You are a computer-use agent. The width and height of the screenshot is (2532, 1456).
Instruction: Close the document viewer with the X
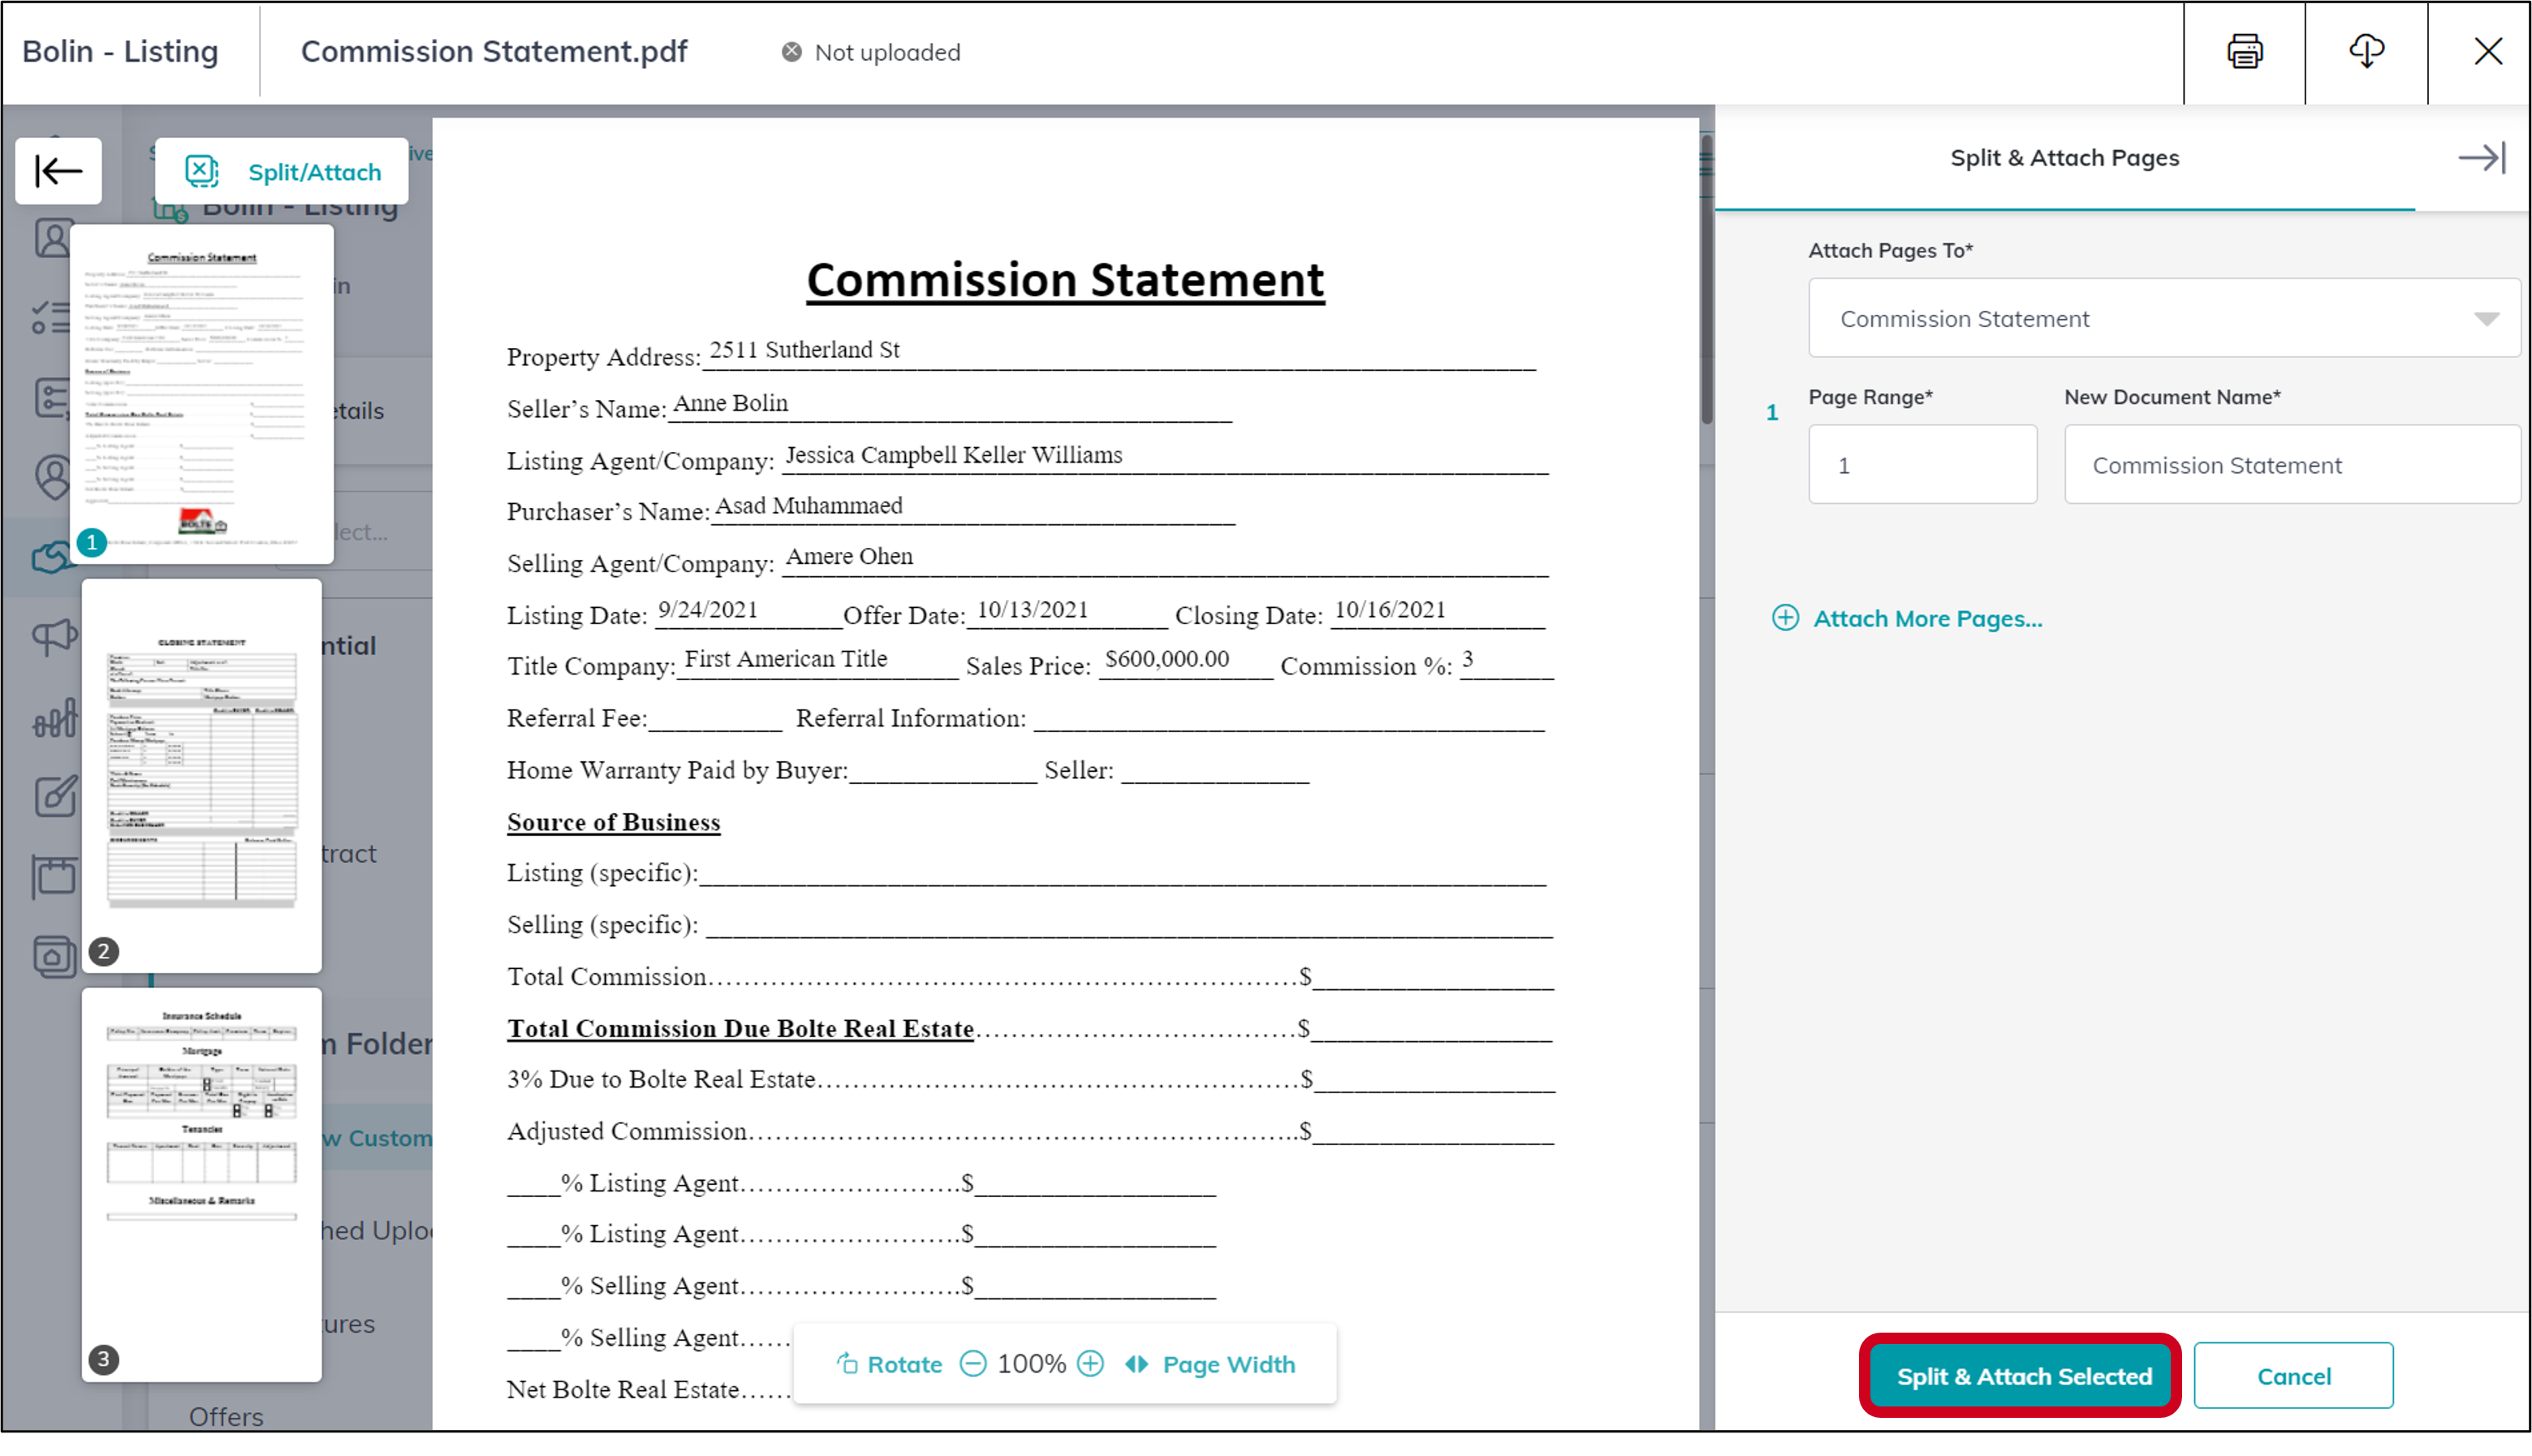[2488, 51]
